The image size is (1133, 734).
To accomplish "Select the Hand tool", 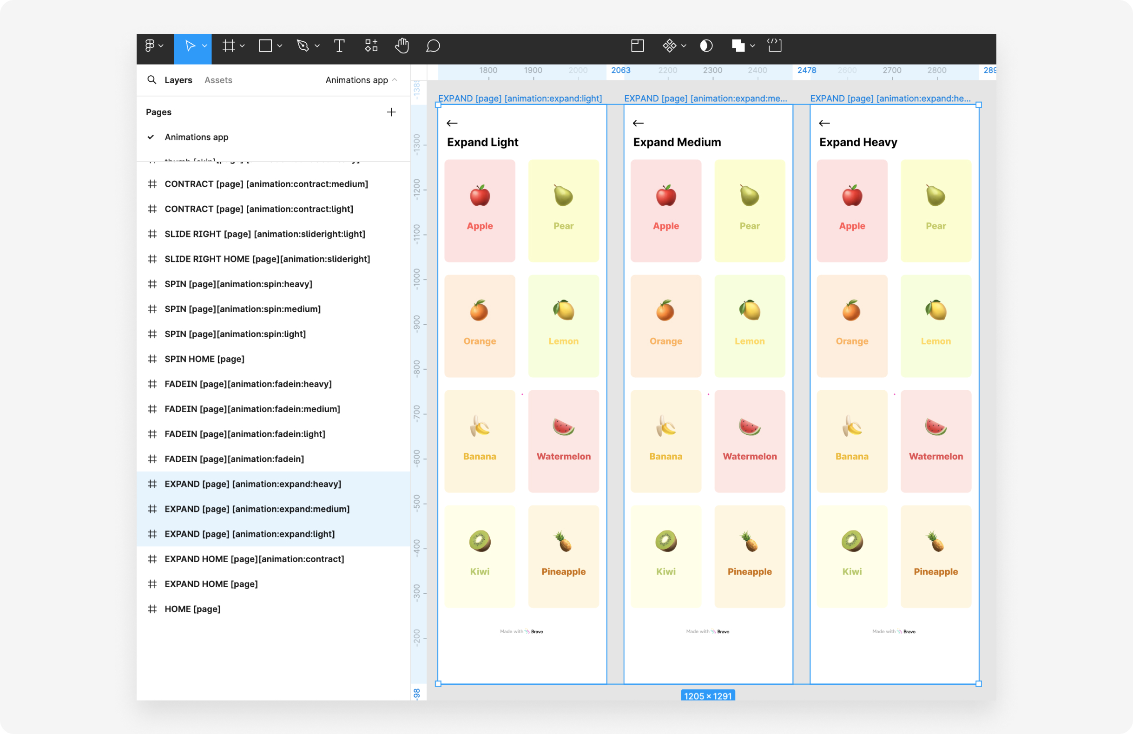I will pyautogui.click(x=402, y=46).
